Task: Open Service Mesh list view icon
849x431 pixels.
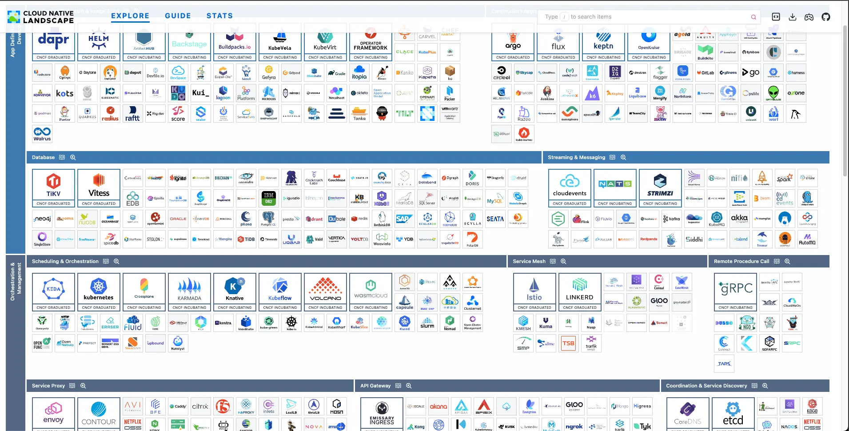Action: 553,261
